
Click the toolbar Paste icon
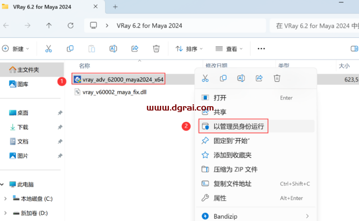point(91,49)
